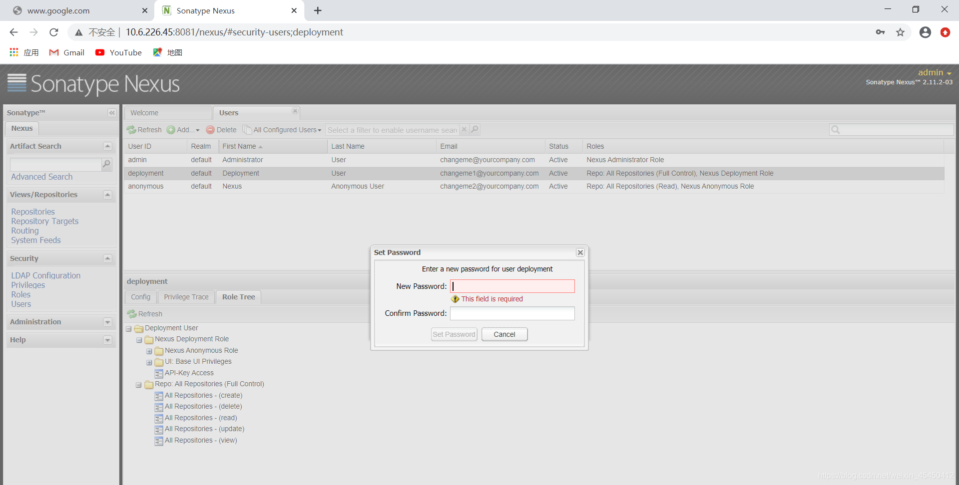Select the anonymous user row
This screenshot has height=485, width=959.
(x=534, y=186)
